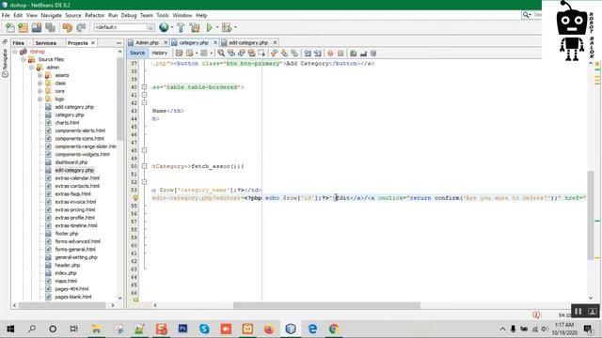Click the Redo arrow icon
This screenshot has width=602, height=338.
coord(81,27)
